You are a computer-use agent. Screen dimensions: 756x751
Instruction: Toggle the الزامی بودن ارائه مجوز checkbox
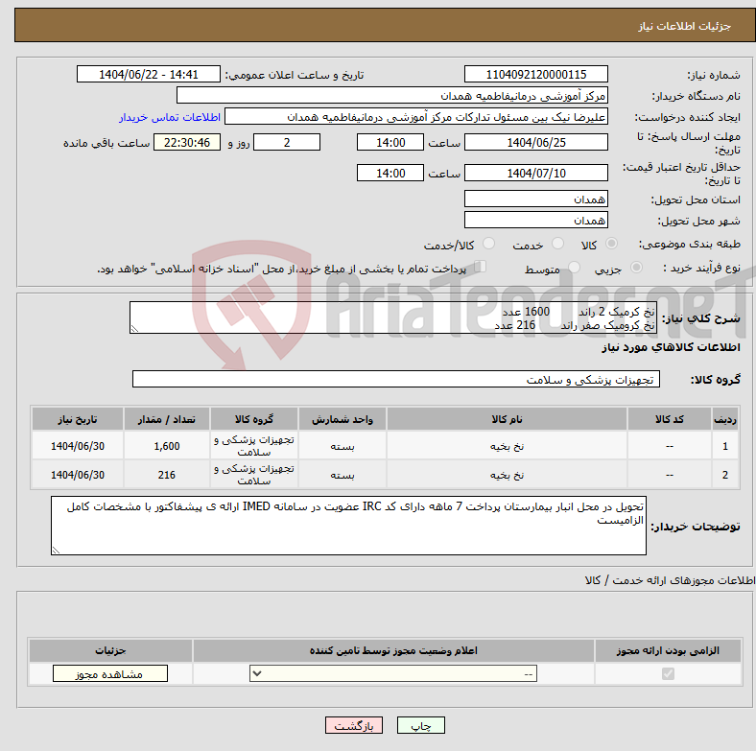(668, 673)
